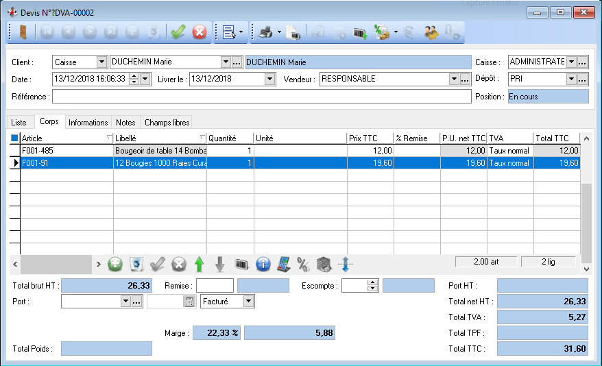602x366 pixels.
Task: Expand the discount coins dropdown arrow
Action: [x=396, y=32]
